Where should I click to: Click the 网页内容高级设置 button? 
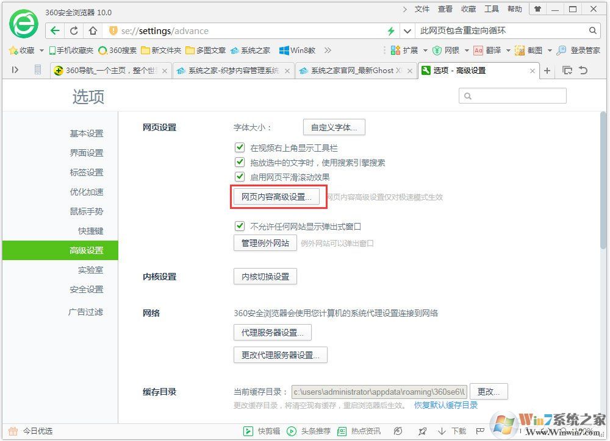tap(278, 196)
